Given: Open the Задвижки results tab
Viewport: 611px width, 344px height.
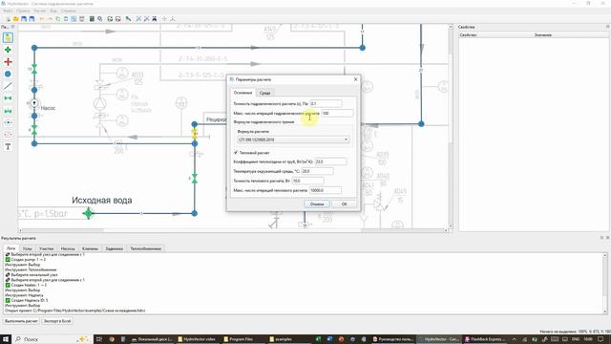Looking at the screenshot, I should [x=115, y=248].
